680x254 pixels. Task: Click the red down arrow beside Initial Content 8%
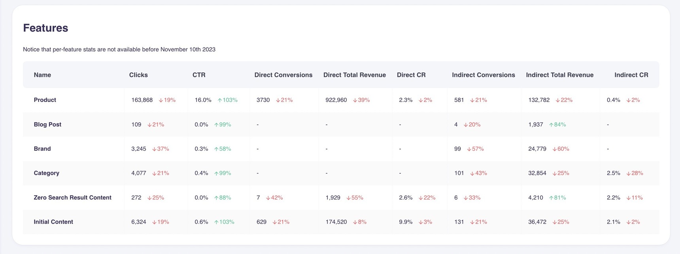(355, 222)
